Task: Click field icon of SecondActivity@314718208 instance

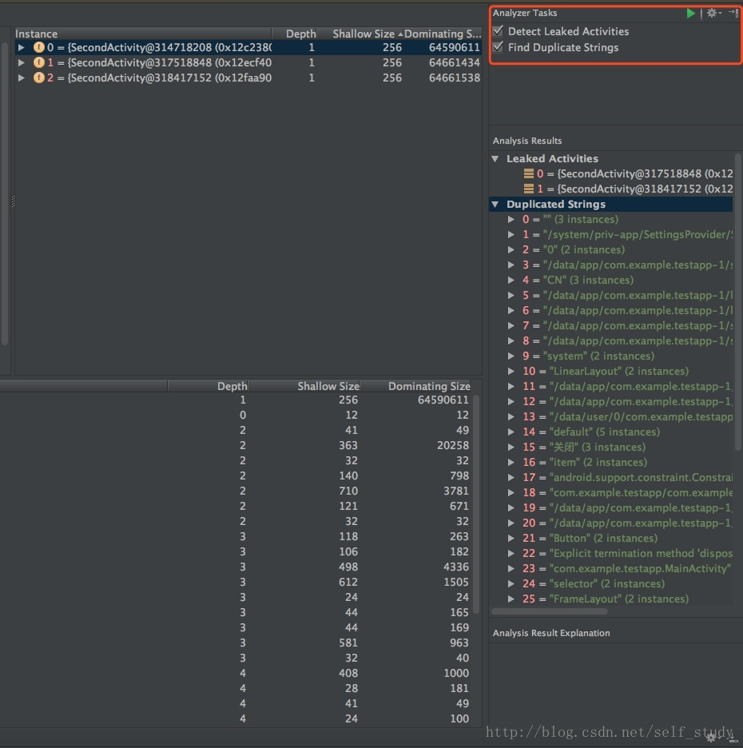Action: click(x=38, y=47)
